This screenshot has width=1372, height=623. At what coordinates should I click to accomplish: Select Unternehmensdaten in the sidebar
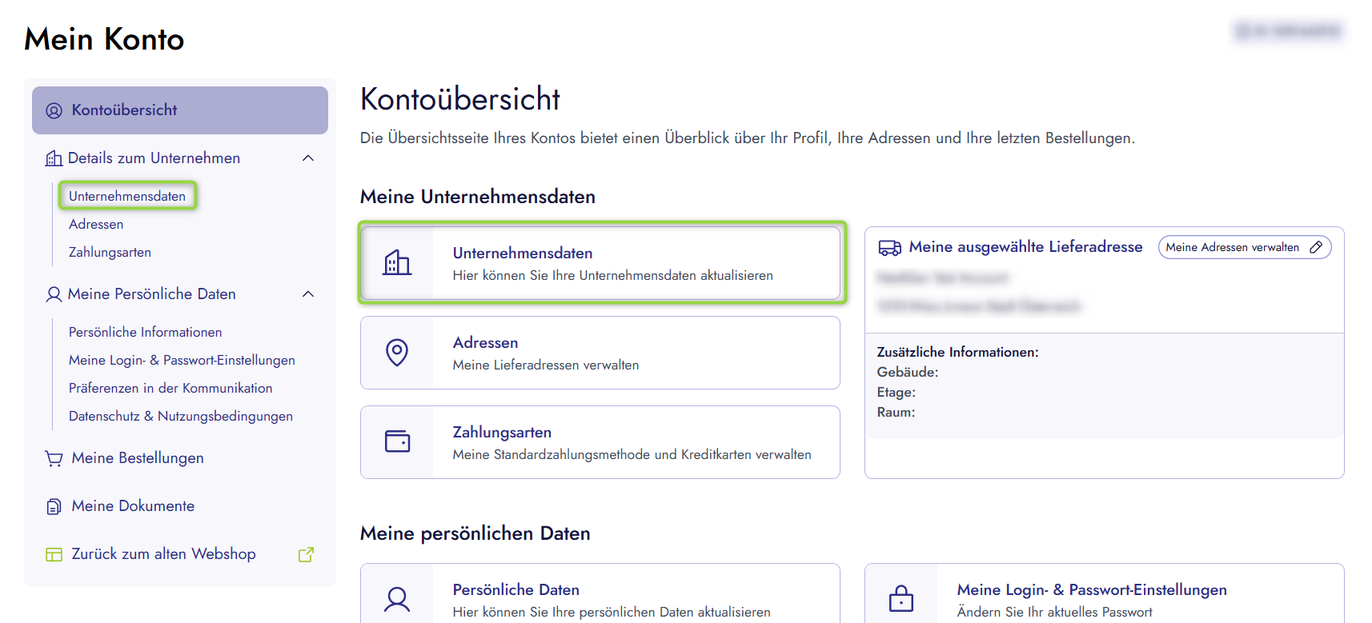point(127,196)
